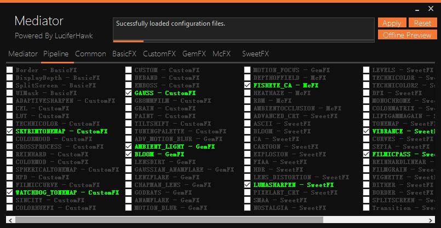Uncheck SKYRIMTONEMAP CustomFX effect
The width and height of the screenshot is (441, 228).
pyautogui.click(x=10, y=132)
